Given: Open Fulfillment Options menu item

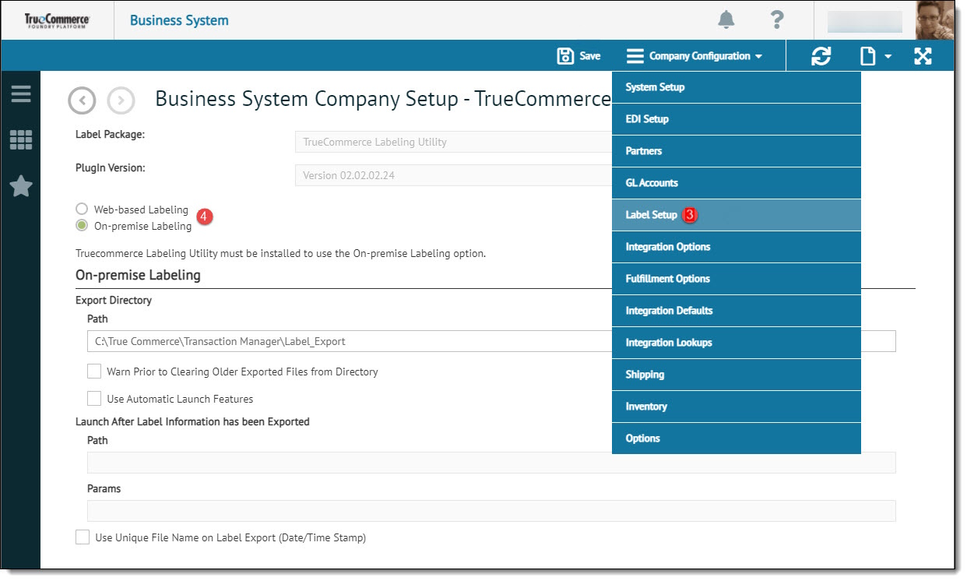Looking at the screenshot, I should click(737, 279).
